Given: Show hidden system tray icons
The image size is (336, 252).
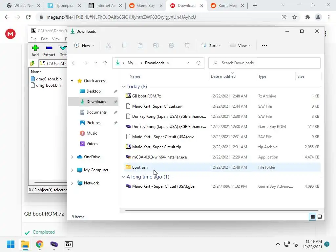Looking at the screenshot, I should pos(278,244).
